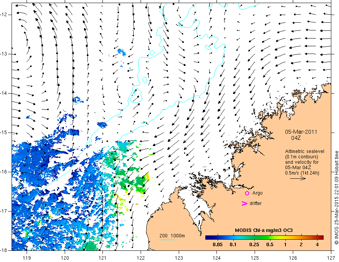Image resolution: width=339 pixels, height=262 pixels.
Task: Click the latitude axis label -17
Action: (4, 211)
